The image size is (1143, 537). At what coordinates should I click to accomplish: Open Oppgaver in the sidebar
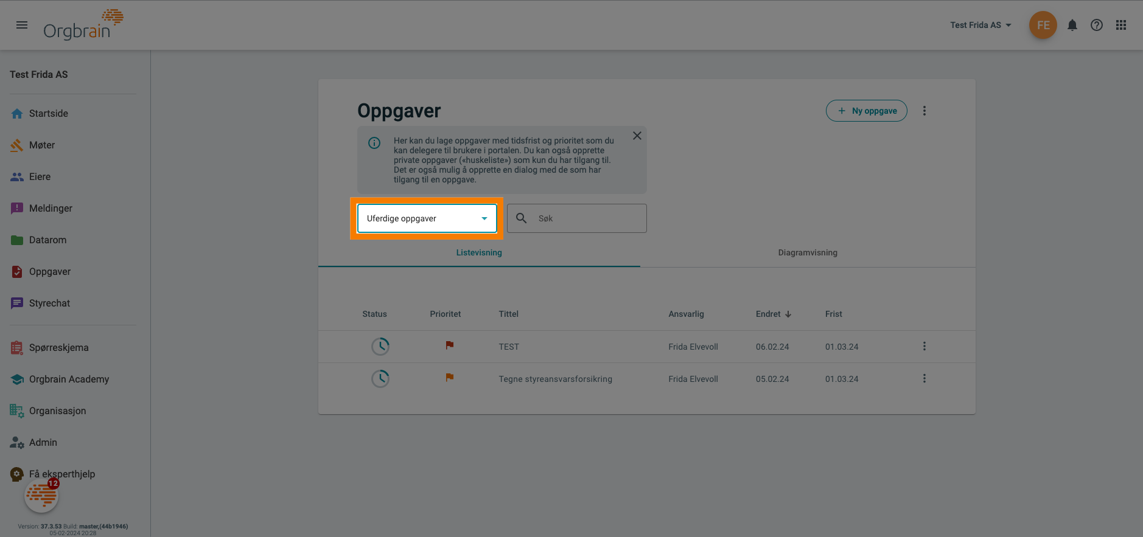pyautogui.click(x=50, y=271)
